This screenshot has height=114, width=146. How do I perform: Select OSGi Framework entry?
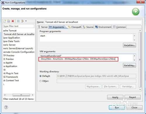[11, 77]
